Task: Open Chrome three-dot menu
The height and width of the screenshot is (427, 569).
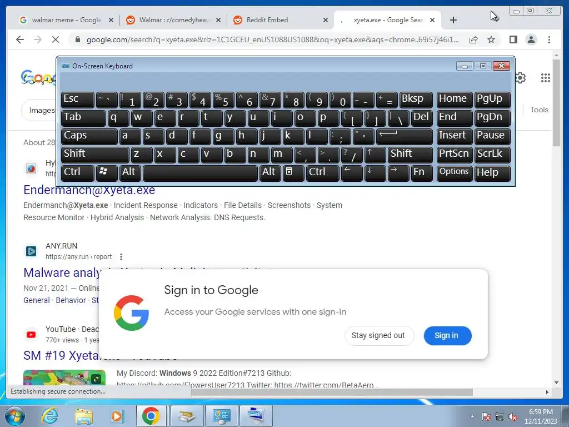Action: (549, 39)
